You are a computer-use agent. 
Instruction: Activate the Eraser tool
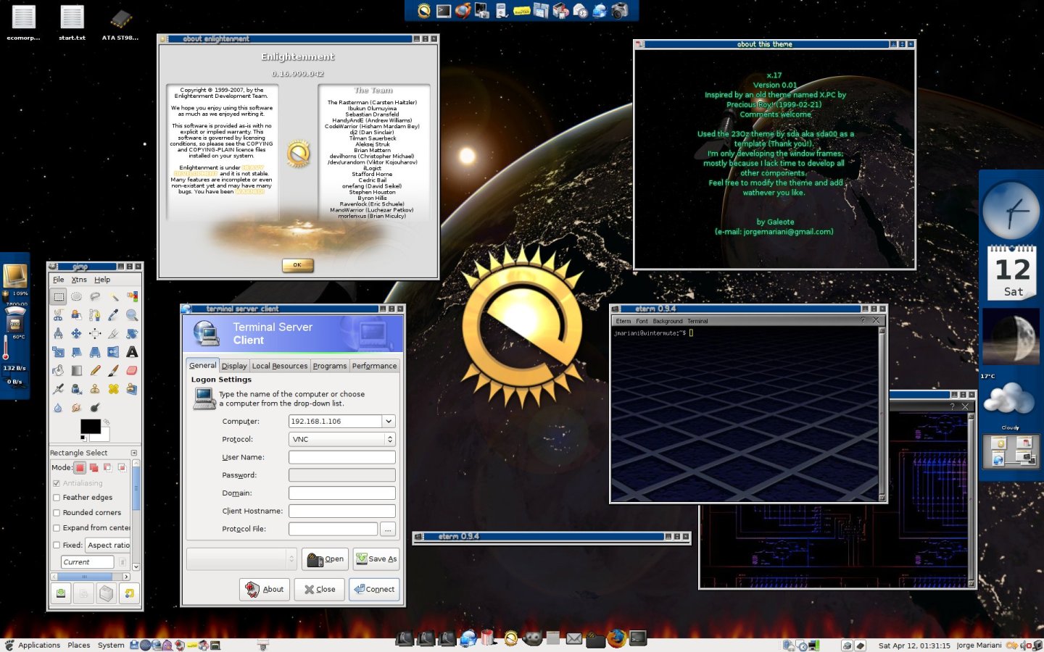click(x=132, y=370)
